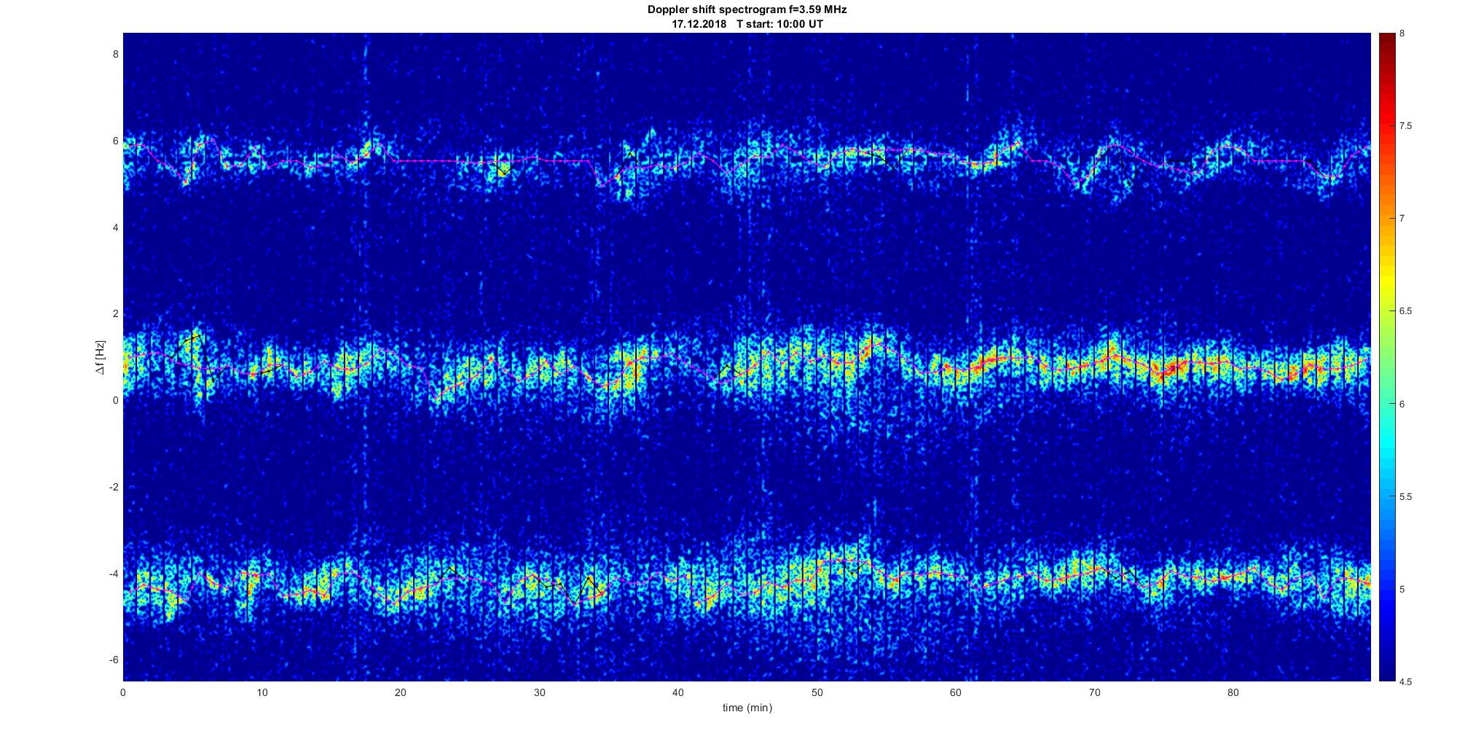
Task: Click y-axis tick label '-2'
Action: tap(113, 487)
